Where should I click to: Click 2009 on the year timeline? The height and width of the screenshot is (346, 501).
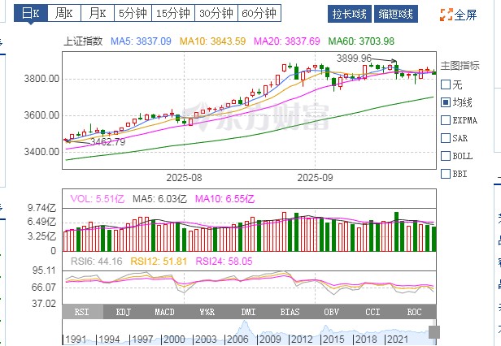[x=268, y=338]
